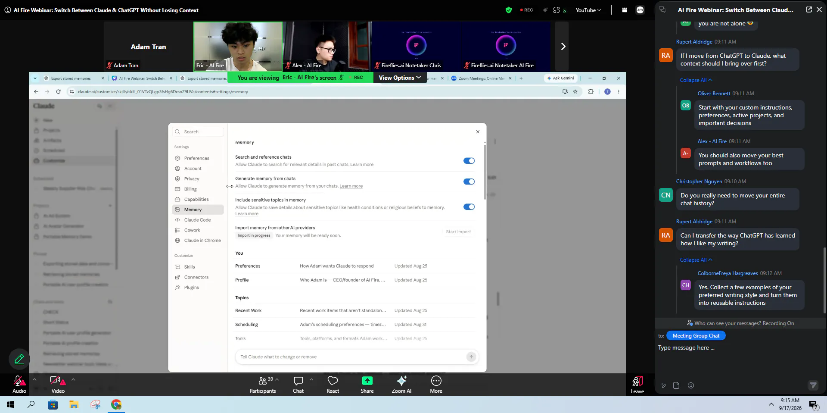Expand participants options arrow
Screen dimensions: 827x413
click(x=277, y=379)
